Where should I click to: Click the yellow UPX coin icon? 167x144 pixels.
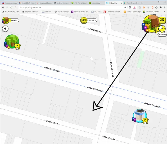pyautogui.click(x=84, y=20)
